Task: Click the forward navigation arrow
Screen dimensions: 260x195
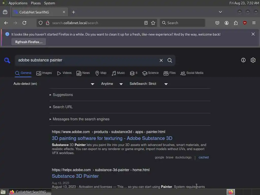Action: 15,23
